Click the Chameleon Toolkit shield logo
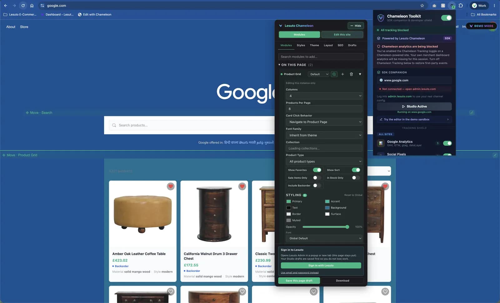 [x=381, y=18]
